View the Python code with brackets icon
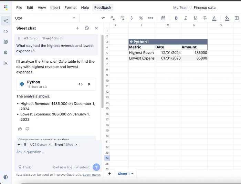The image size is (241, 184). 81,84
